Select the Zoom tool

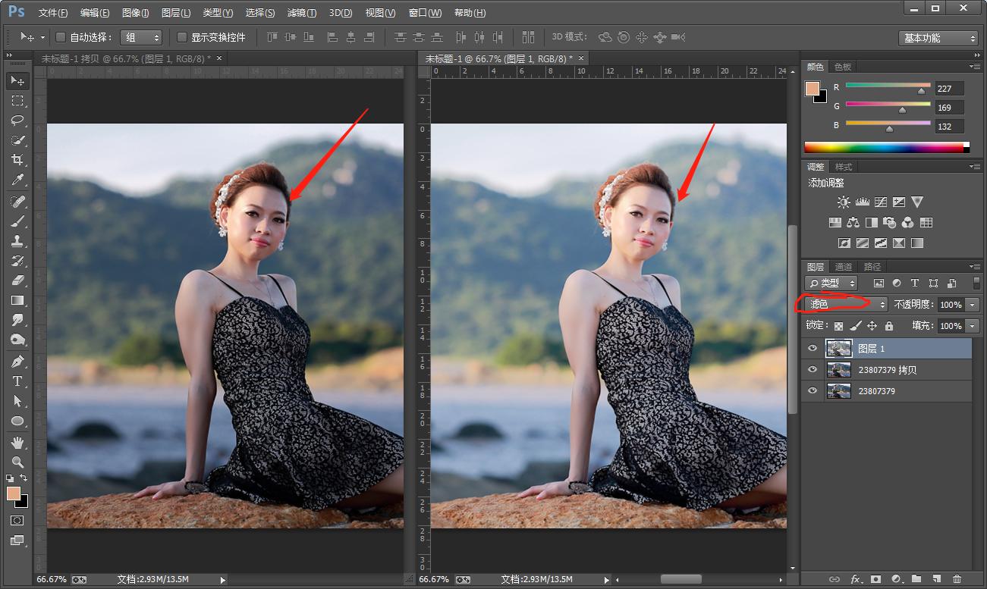pos(17,462)
